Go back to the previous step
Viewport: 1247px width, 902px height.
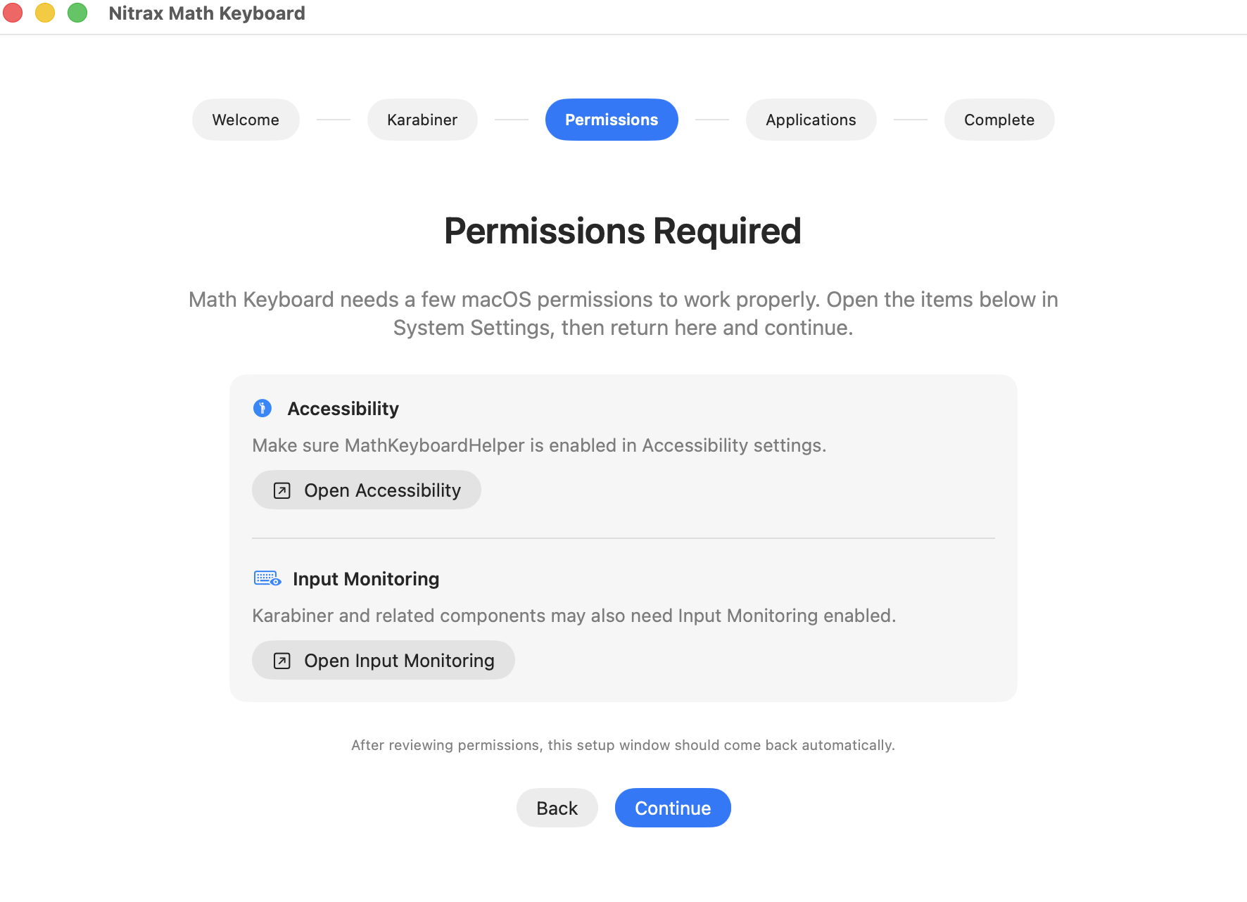click(x=557, y=808)
